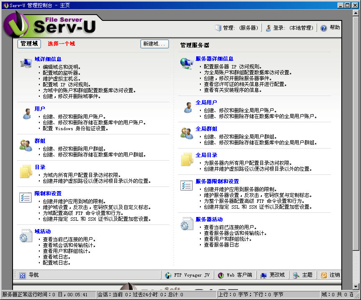Screen dimensions: 361x300
Task: Click the Groups two-people icon in domain section
Action: click(25, 145)
